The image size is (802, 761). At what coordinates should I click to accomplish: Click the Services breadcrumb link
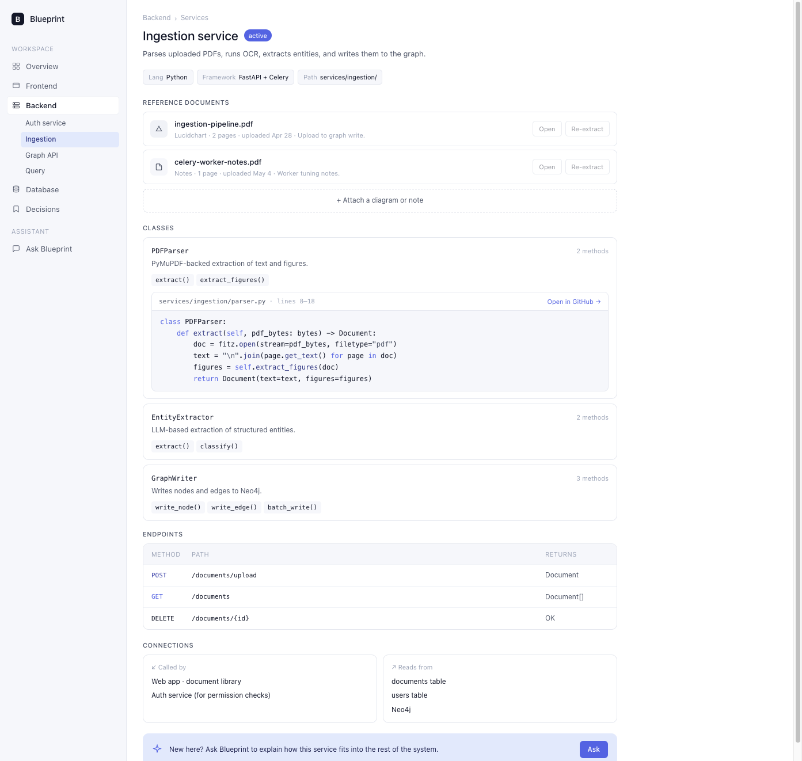[195, 18]
